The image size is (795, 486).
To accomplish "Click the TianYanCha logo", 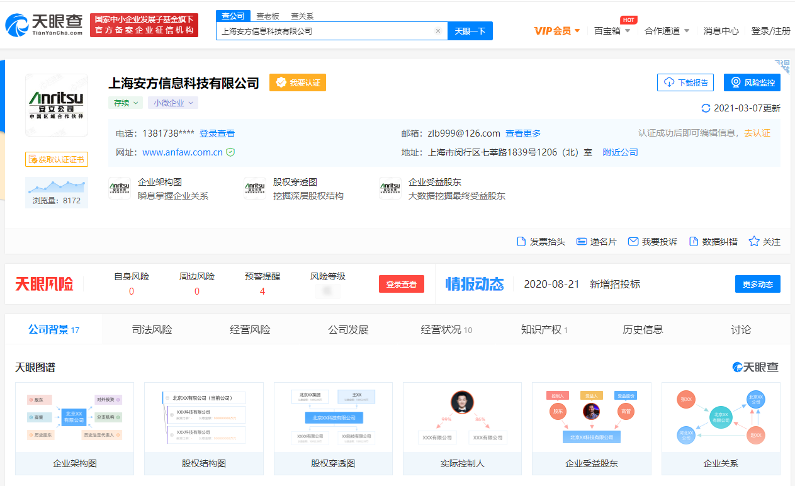I will (44, 25).
